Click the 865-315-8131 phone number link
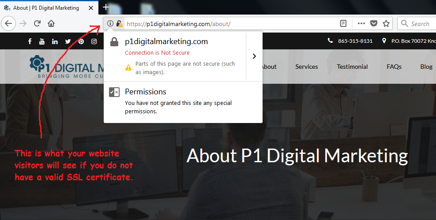 [355, 41]
